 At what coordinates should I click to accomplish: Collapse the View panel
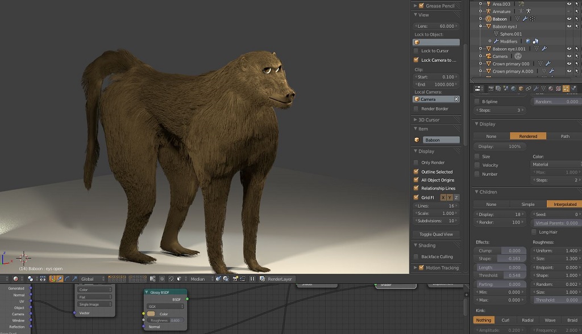click(415, 15)
